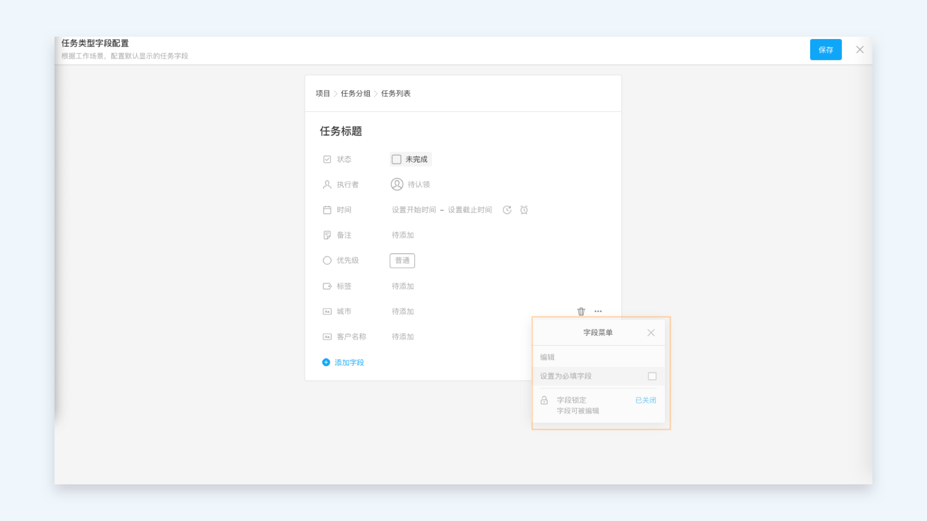
Task: Click the 客户名称 text-field icon
Action: pyautogui.click(x=327, y=337)
